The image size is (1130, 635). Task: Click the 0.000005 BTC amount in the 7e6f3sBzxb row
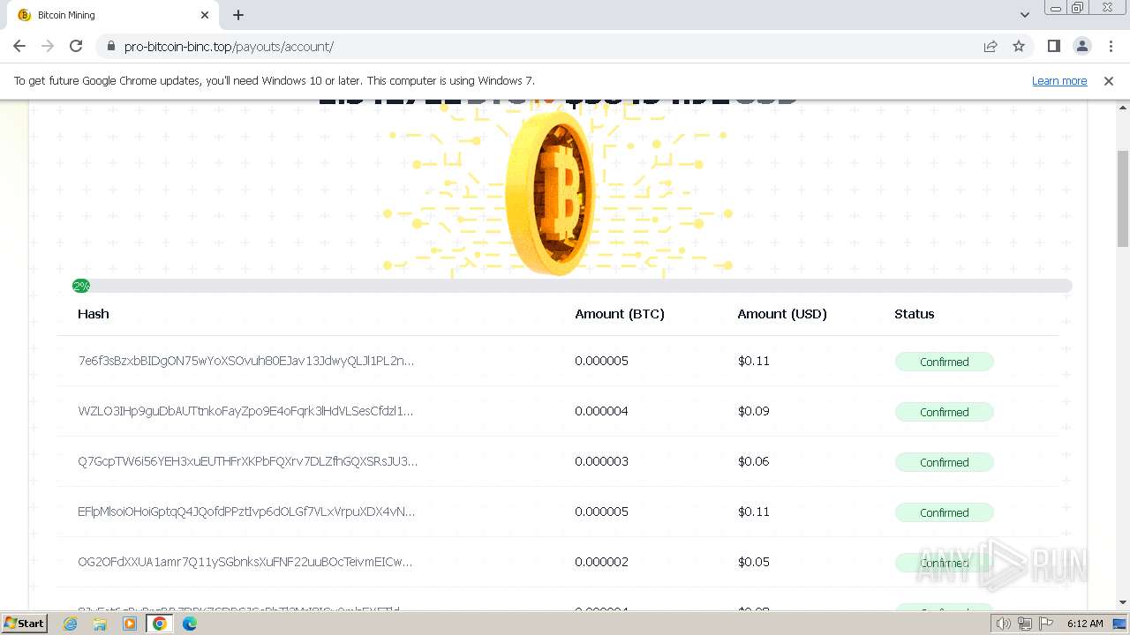[602, 361]
